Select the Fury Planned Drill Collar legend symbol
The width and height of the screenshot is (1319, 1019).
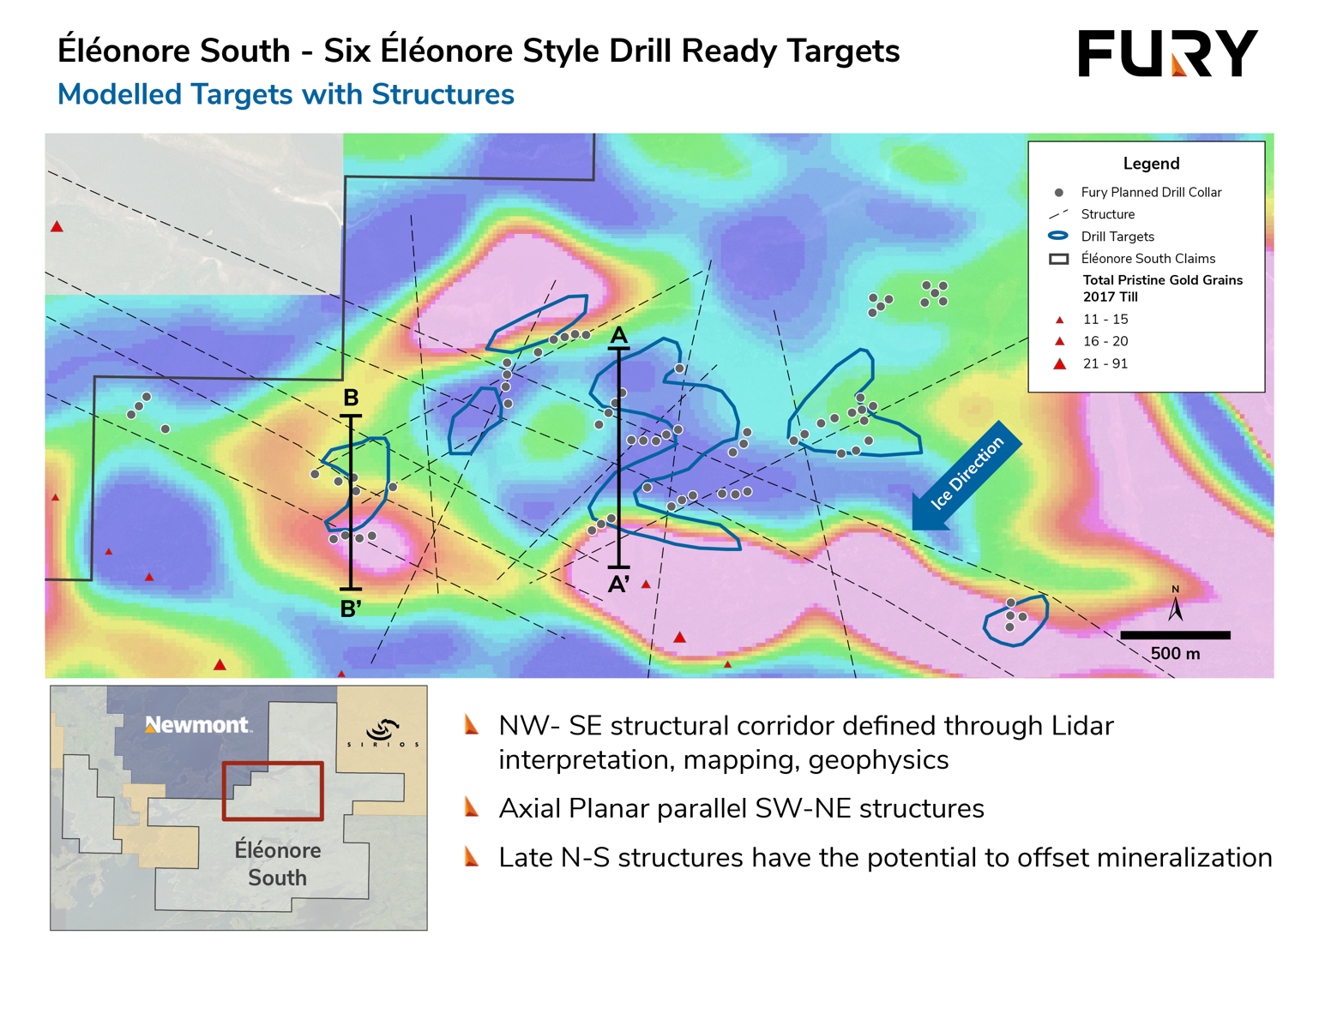(x=1057, y=194)
